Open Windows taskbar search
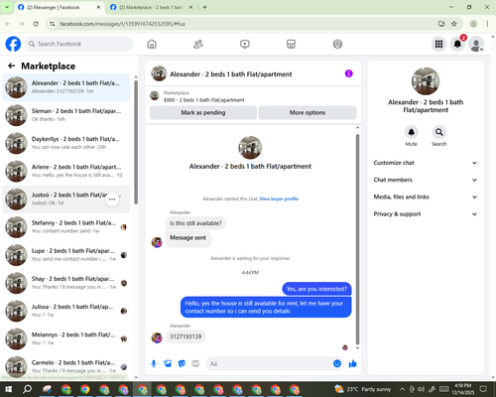This screenshot has height=397, width=496. [27, 389]
